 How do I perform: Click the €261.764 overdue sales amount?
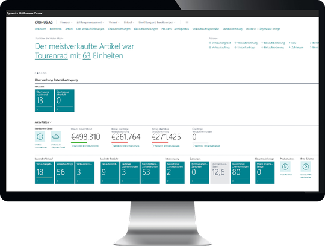(x=126, y=137)
